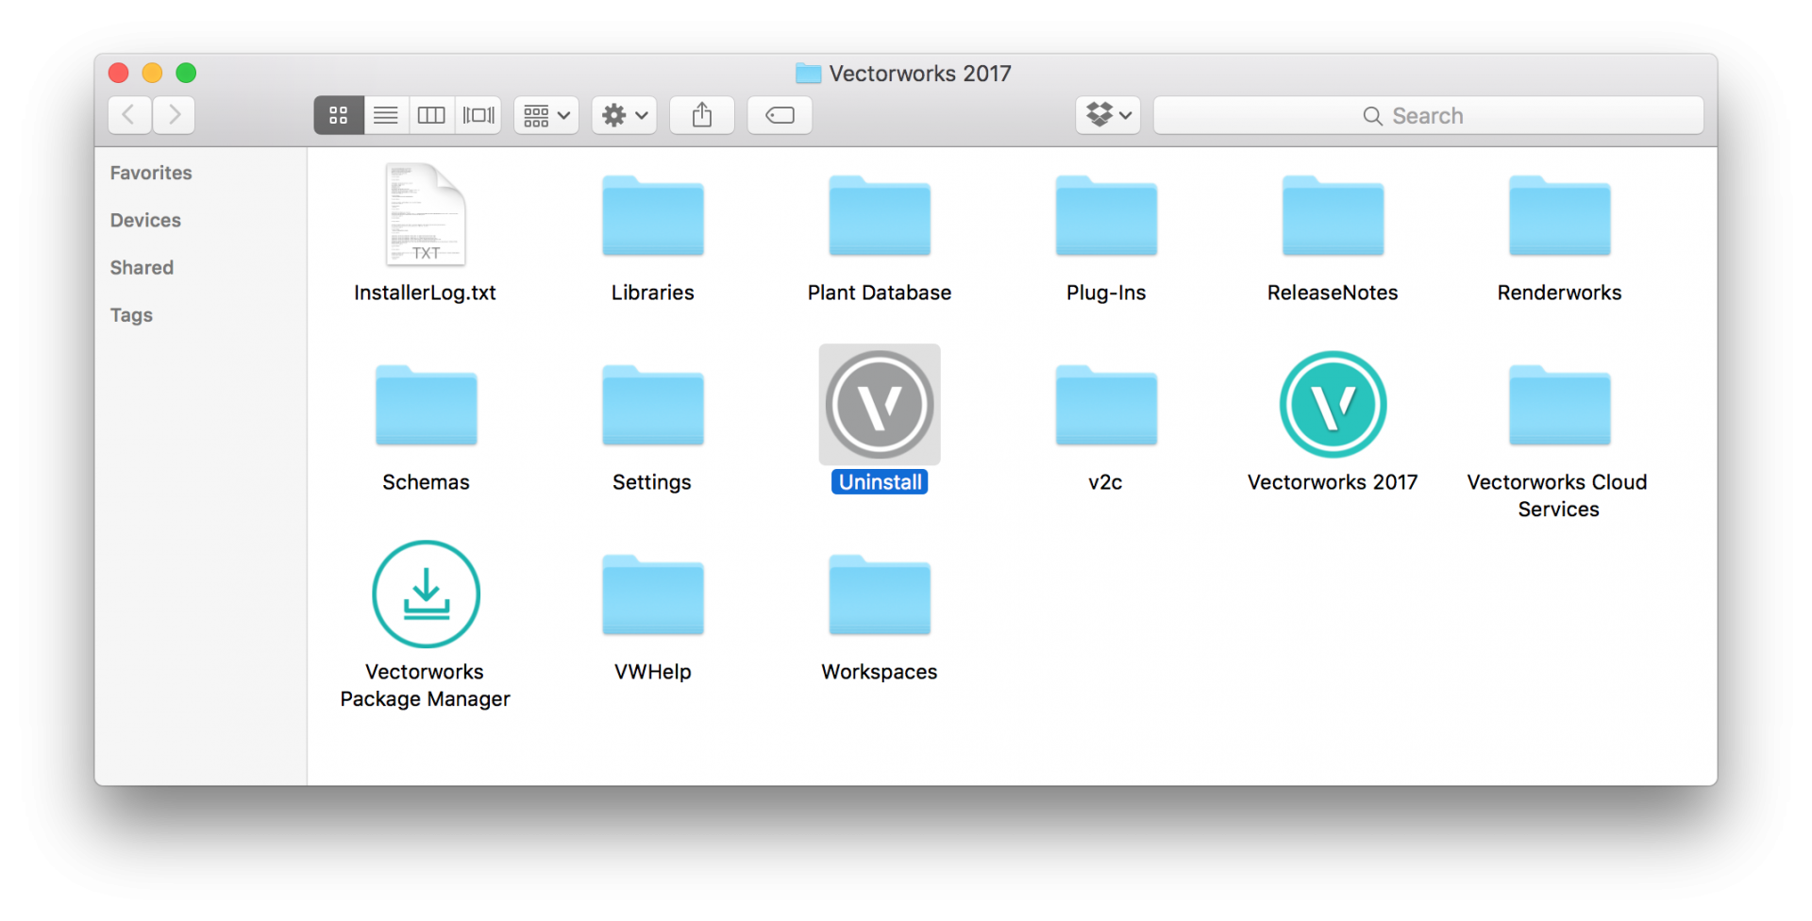
Task: Switch to icon view mode
Action: point(339,115)
